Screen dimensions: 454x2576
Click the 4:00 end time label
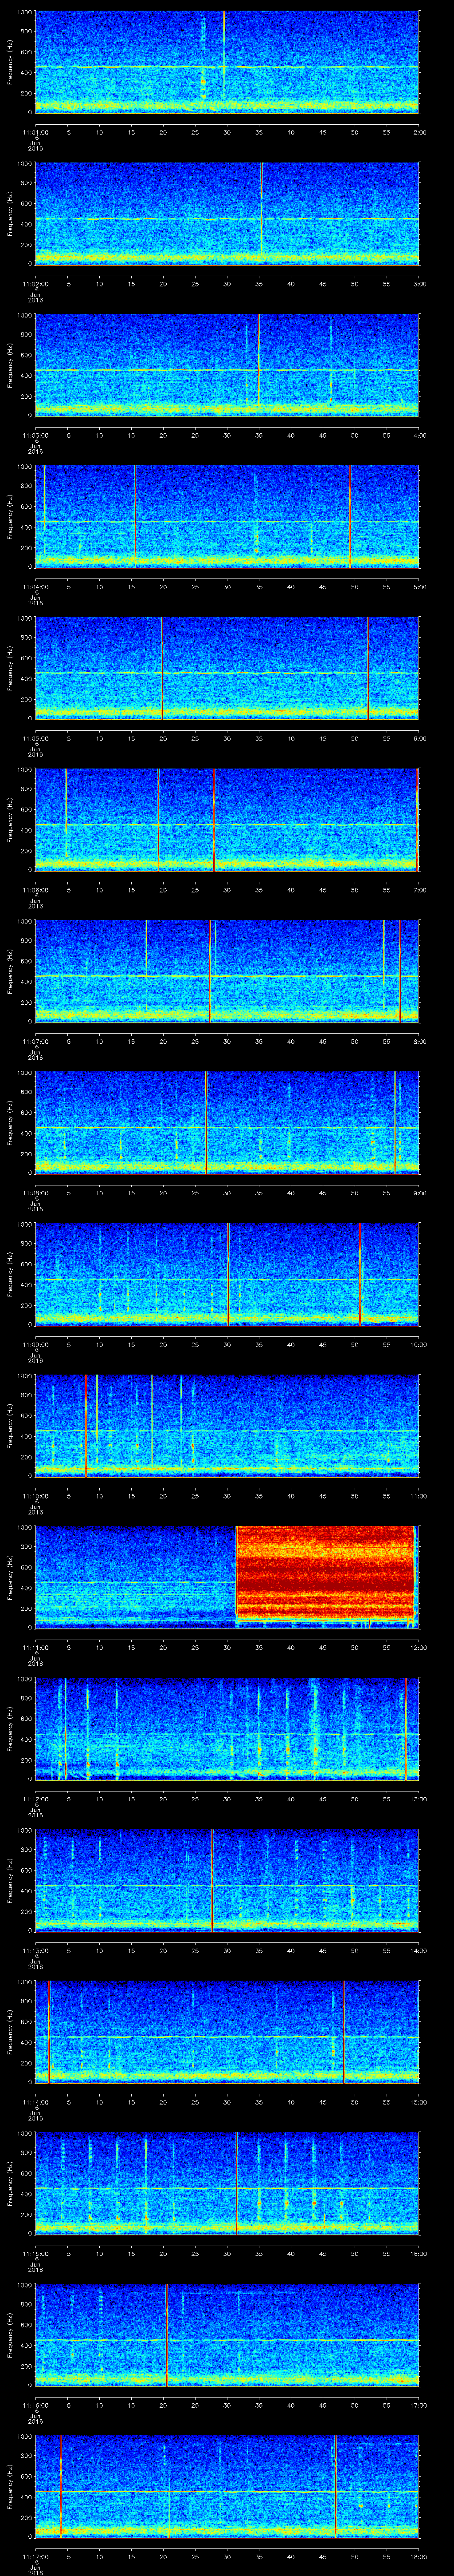coord(419,434)
